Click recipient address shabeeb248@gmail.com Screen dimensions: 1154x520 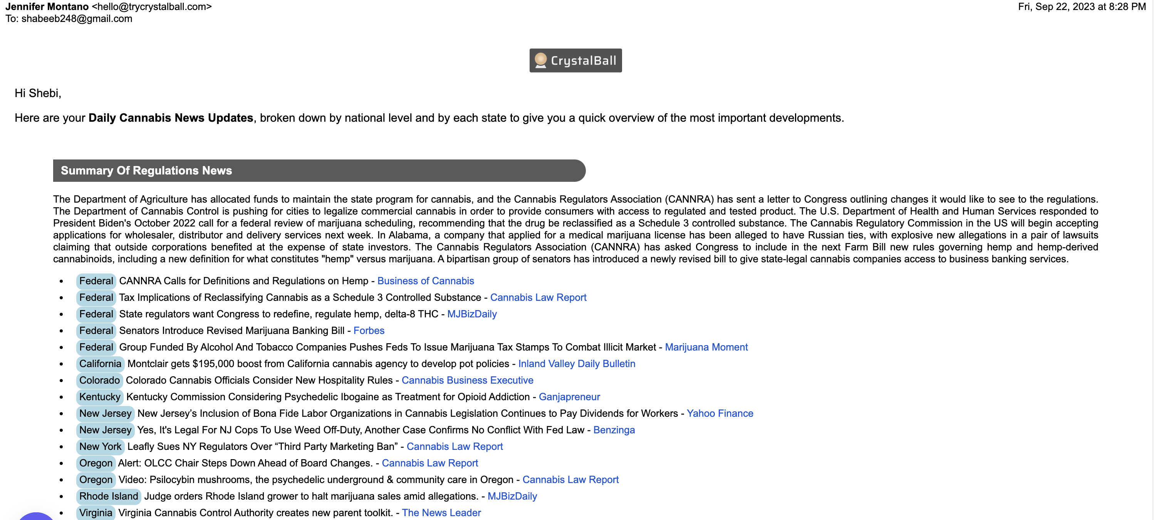[x=77, y=19]
